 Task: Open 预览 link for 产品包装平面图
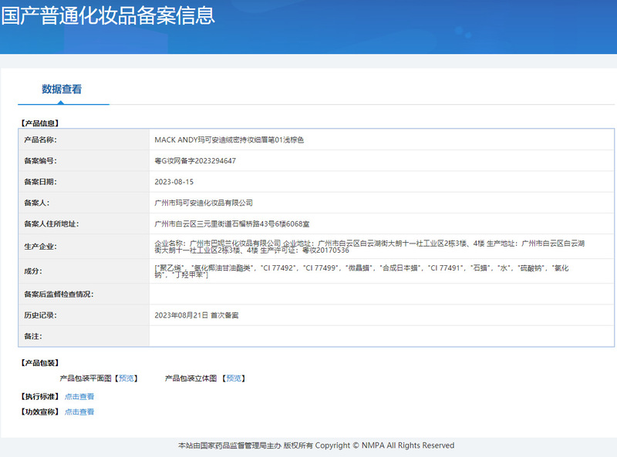126,378
